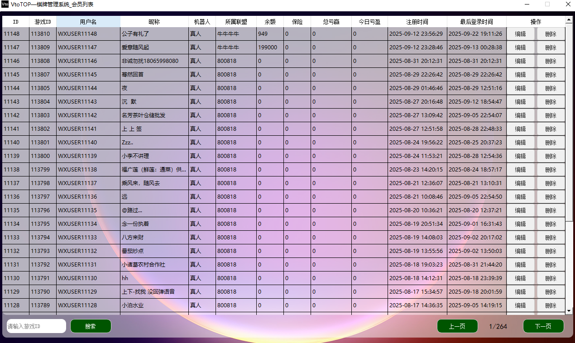
Task: Click the scrollbar up arrow
Action: (x=569, y=19)
